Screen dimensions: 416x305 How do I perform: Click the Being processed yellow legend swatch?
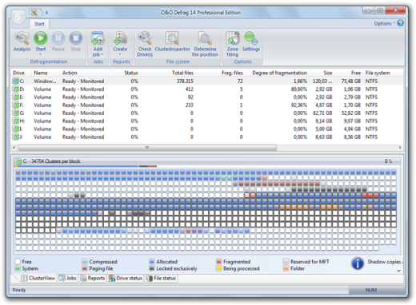pos(219,268)
